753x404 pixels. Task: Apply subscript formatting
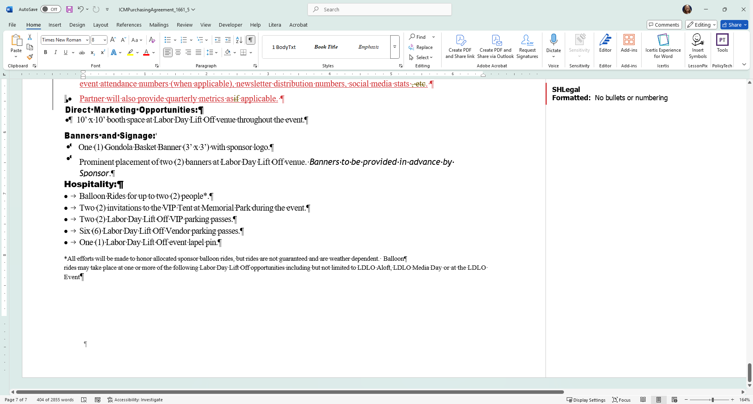click(x=93, y=52)
